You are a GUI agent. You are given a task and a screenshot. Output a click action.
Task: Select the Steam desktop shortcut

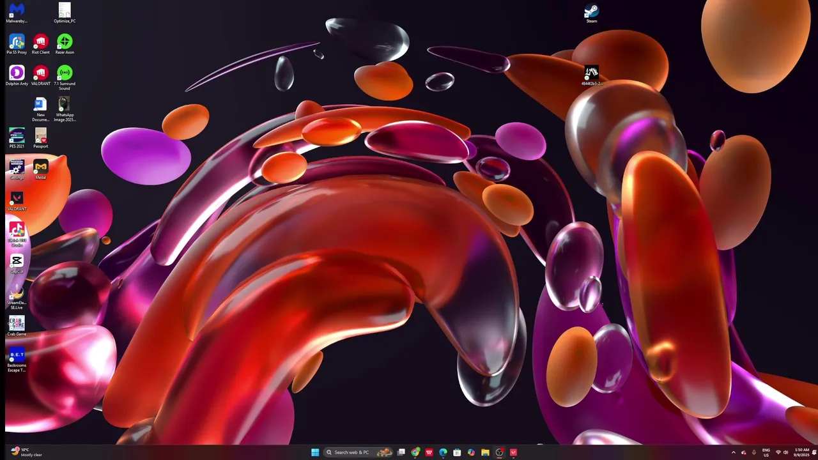[592, 13]
